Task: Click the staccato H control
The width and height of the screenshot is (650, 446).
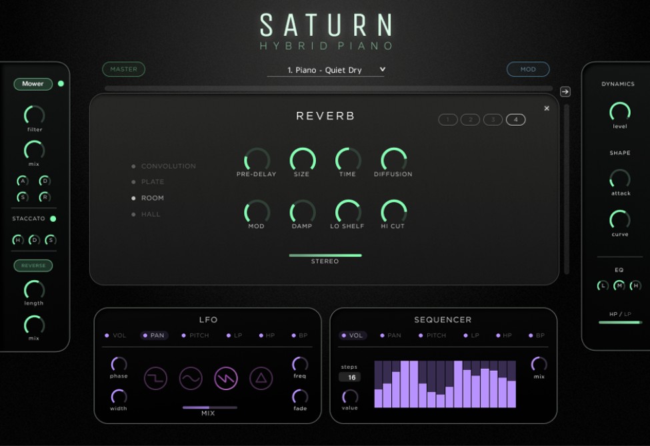Action: click(x=17, y=239)
